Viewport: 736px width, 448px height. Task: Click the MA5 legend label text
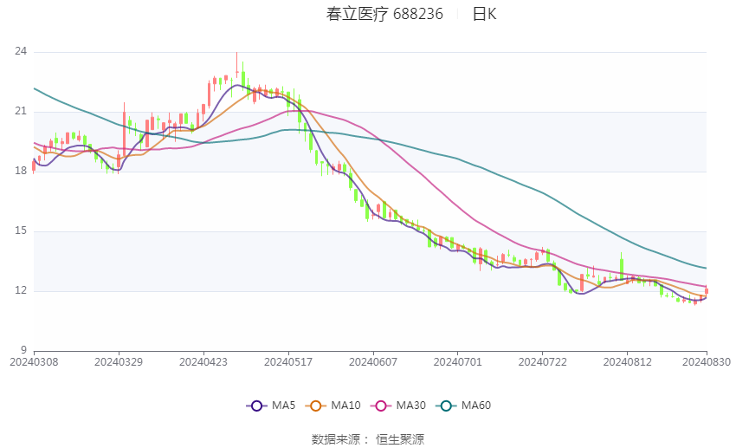(283, 406)
